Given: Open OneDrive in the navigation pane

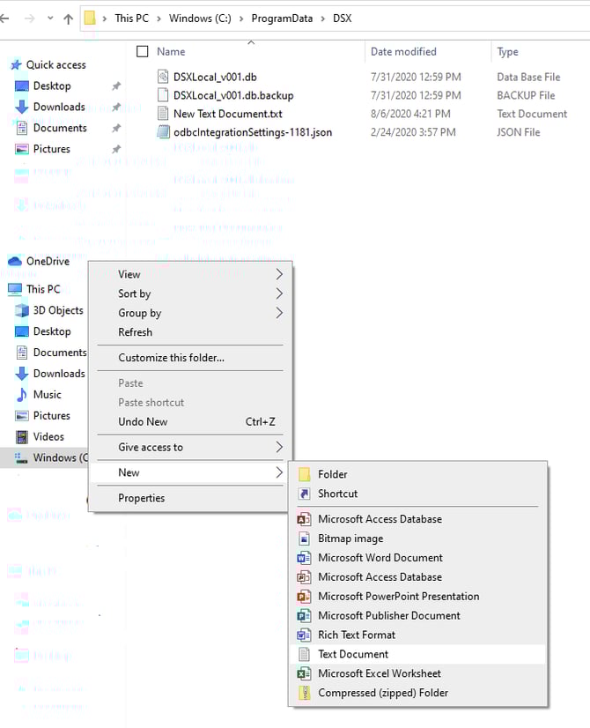Looking at the screenshot, I should point(48,262).
